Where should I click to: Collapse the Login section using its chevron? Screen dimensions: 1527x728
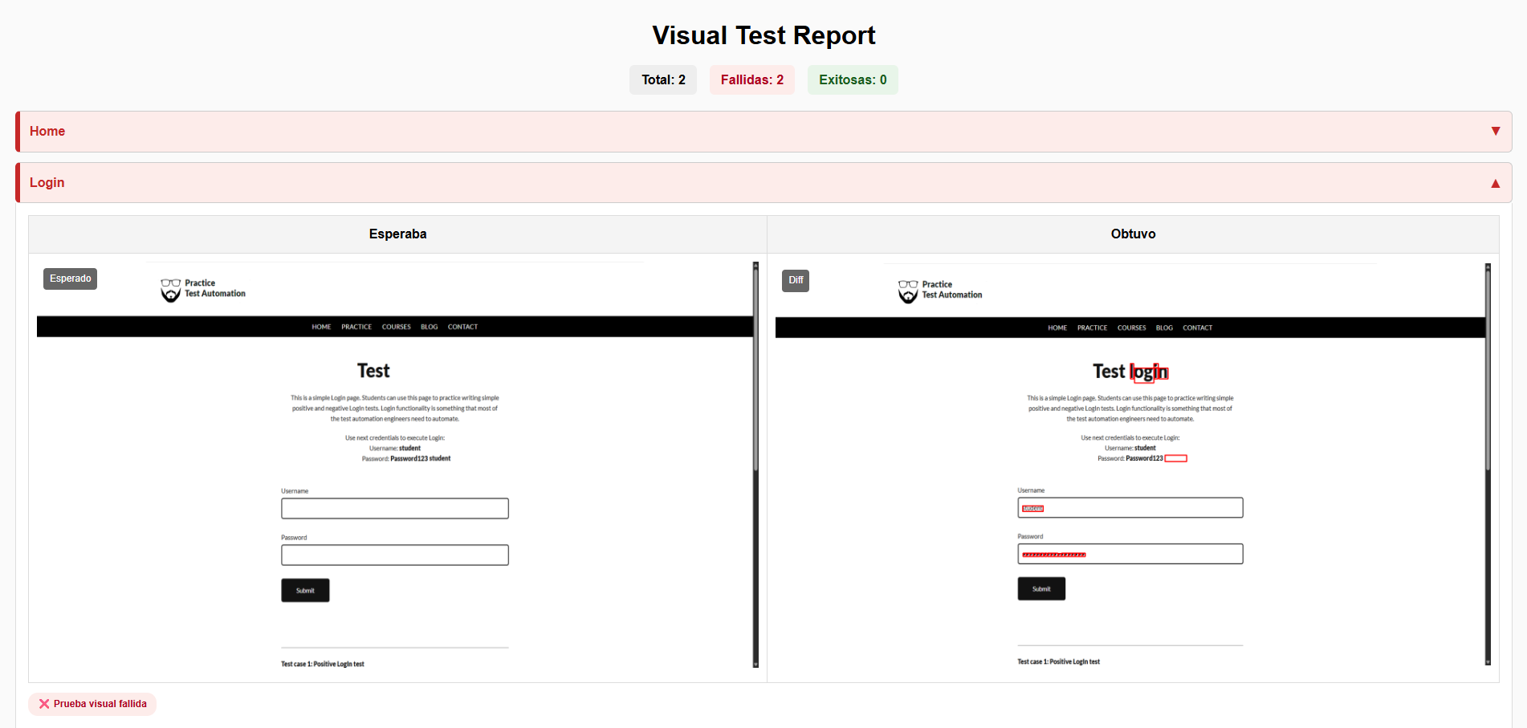(1495, 182)
